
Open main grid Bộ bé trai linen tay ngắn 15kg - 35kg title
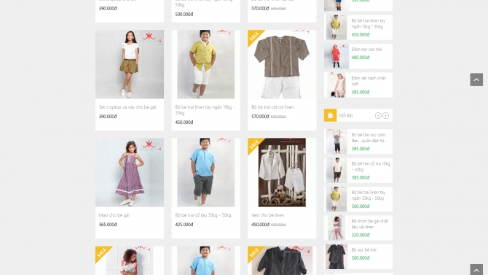coord(205,109)
